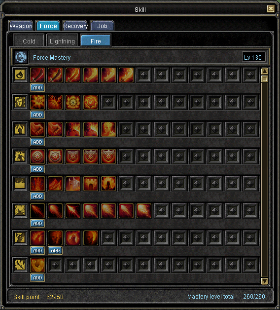Image resolution: width=280 pixels, height=310 pixels.
Task: Select the flaming fist skill icon
Action: (x=37, y=129)
